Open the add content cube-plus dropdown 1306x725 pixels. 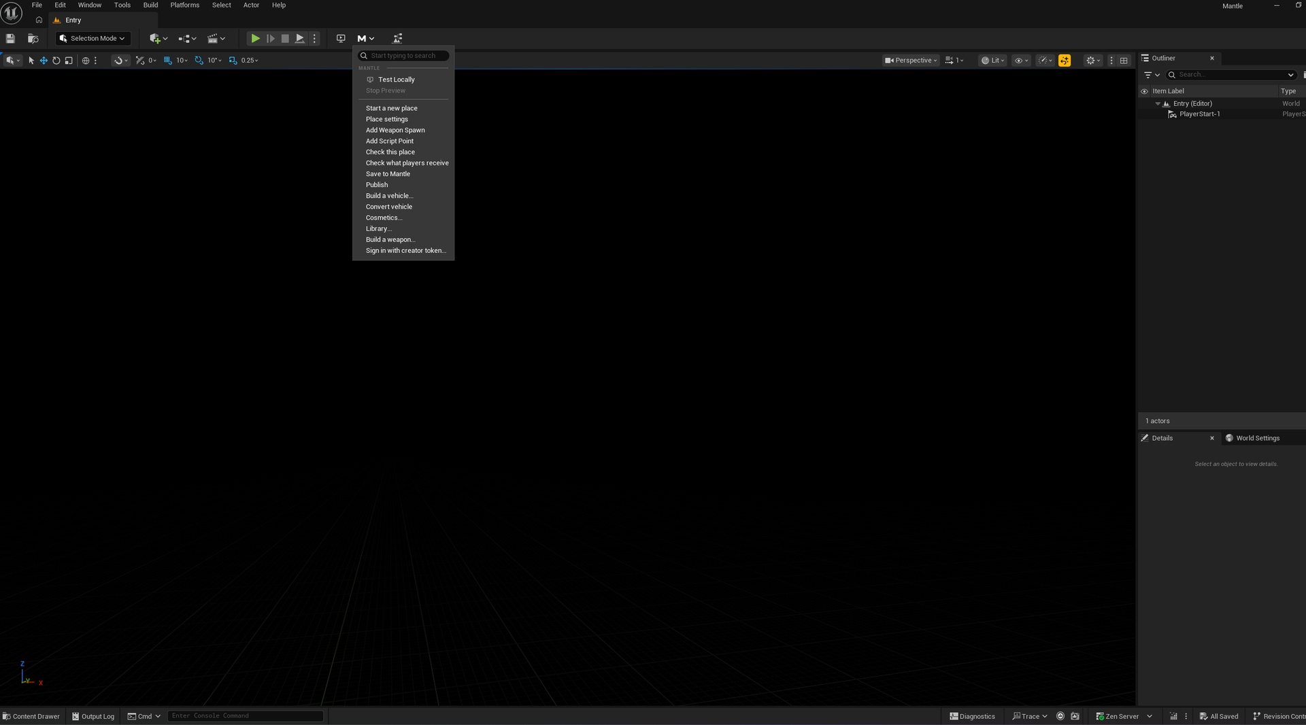tap(158, 39)
